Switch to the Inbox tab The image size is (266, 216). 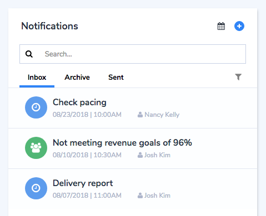point(37,78)
